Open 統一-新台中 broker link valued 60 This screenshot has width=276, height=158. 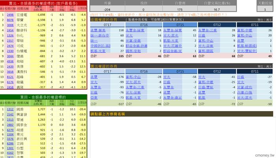click(x=100, y=35)
